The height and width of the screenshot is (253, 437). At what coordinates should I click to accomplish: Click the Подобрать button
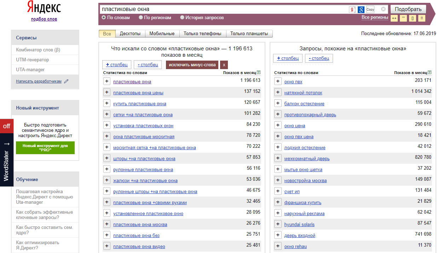(408, 9)
